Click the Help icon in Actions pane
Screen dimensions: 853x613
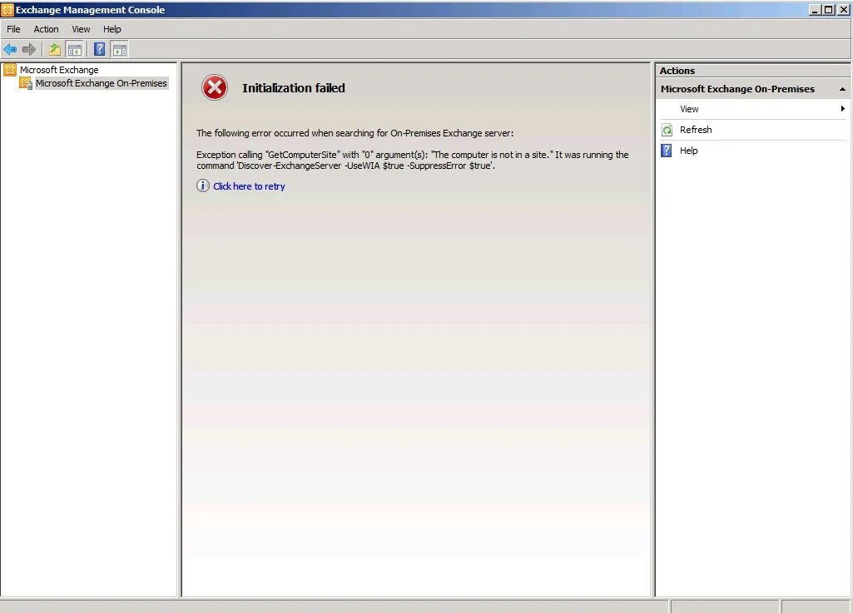(667, 151)
